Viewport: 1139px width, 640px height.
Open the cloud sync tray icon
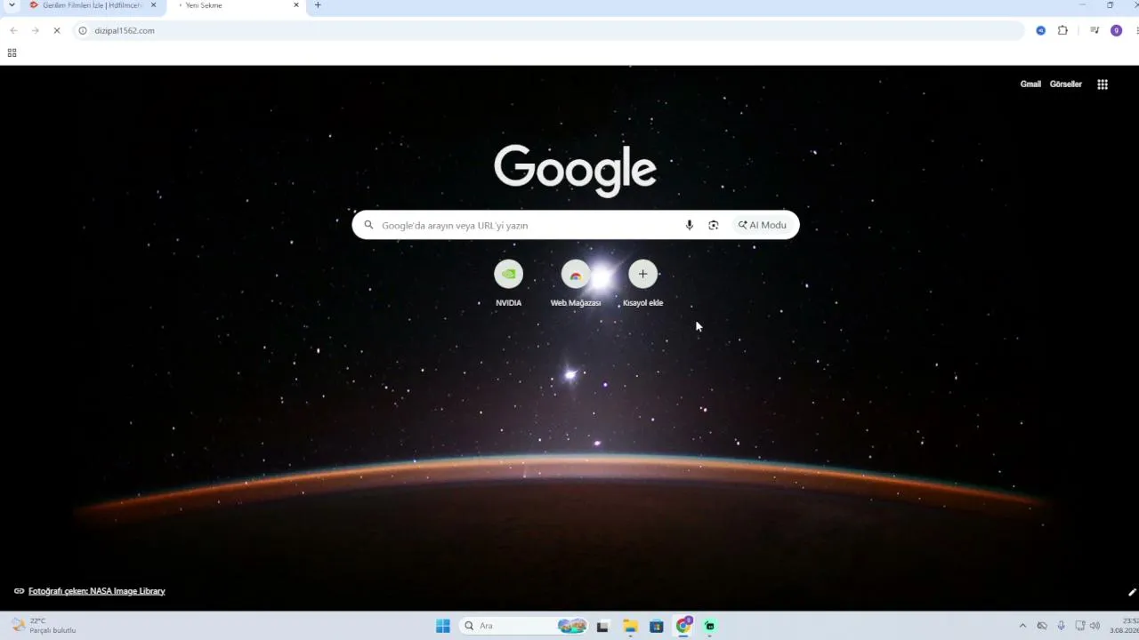[1042, 626]
